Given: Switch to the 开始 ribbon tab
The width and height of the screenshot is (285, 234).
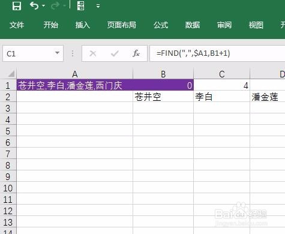Looking at the screenshot, I should click(51, 25).
